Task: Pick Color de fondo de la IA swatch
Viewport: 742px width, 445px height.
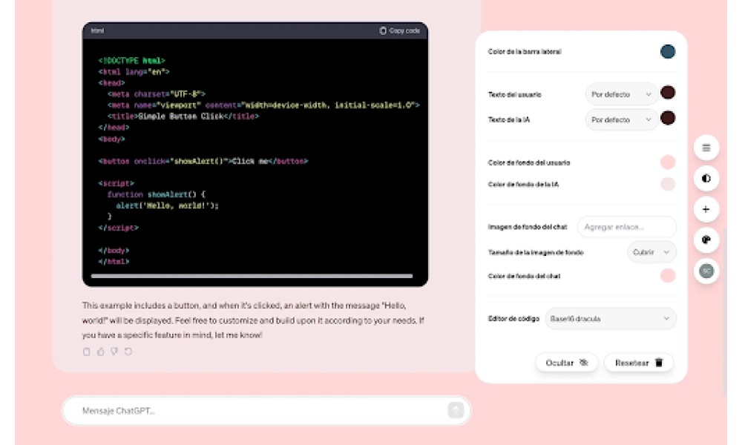Action: point(668,184)
